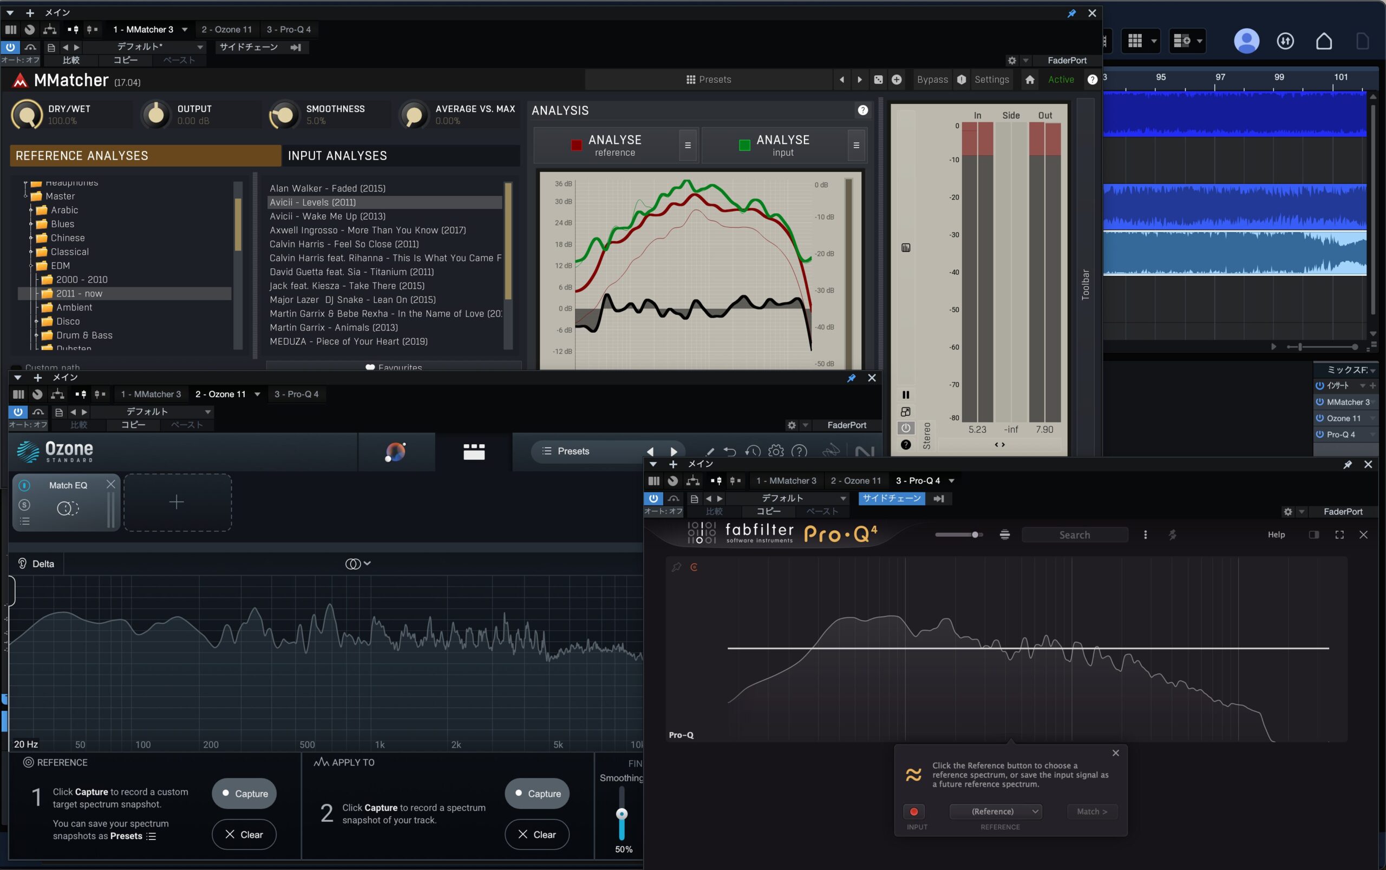1386x870 pixels.
Task: Select REFERENCE ANALYSES tab
Action: (146, 156)
